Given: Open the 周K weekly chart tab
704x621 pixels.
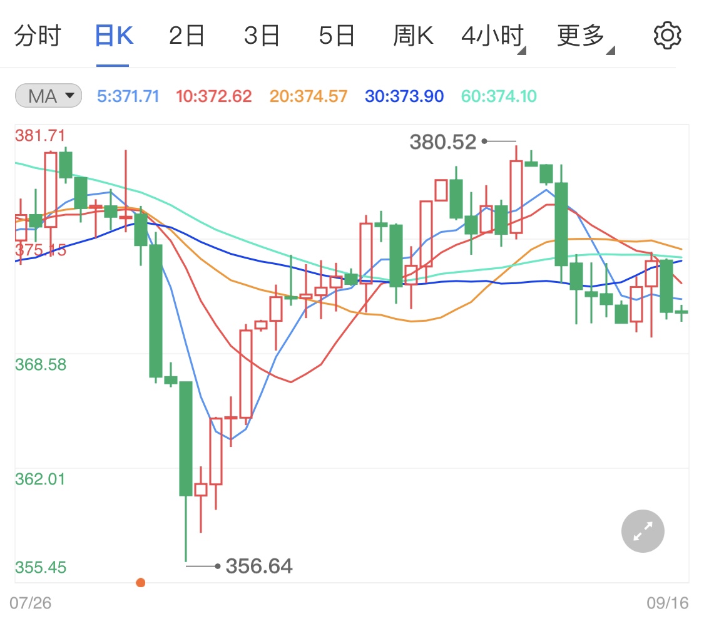Looking at the screenshot, I should coord(413,36).
